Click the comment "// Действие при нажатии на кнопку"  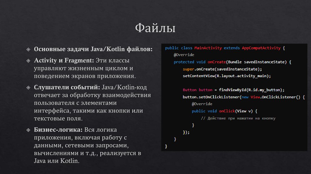point(238,118)
